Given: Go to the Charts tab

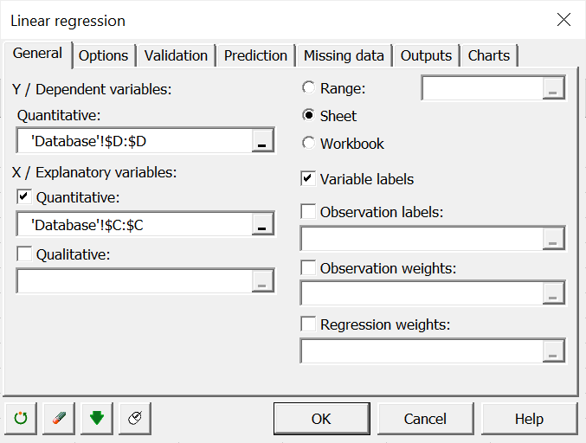Looking at the screenshot, I should pos(489,55).
